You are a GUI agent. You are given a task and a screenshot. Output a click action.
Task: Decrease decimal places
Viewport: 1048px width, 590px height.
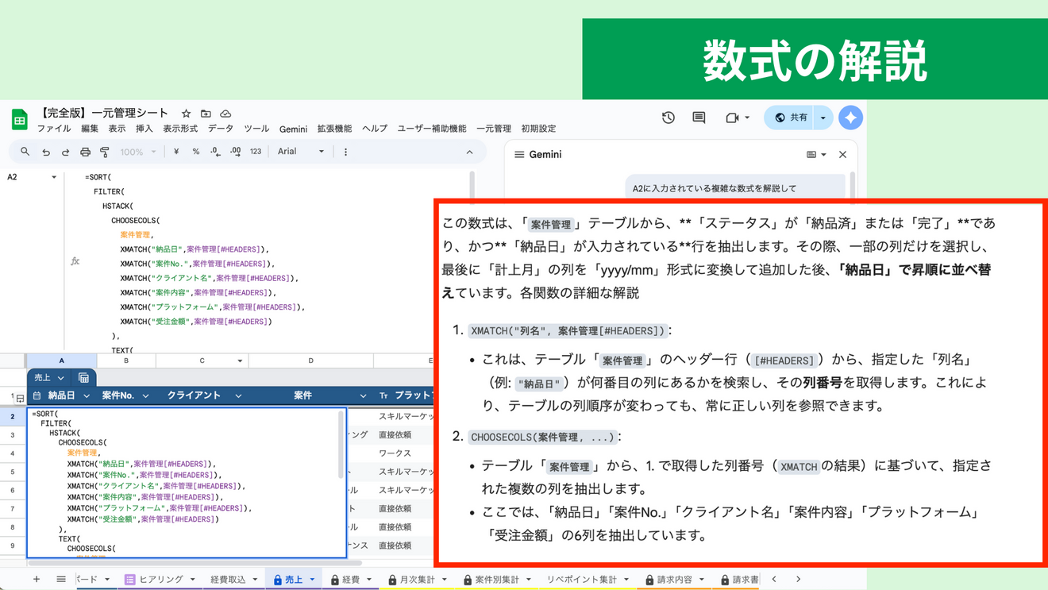click(x=215, y=152)
